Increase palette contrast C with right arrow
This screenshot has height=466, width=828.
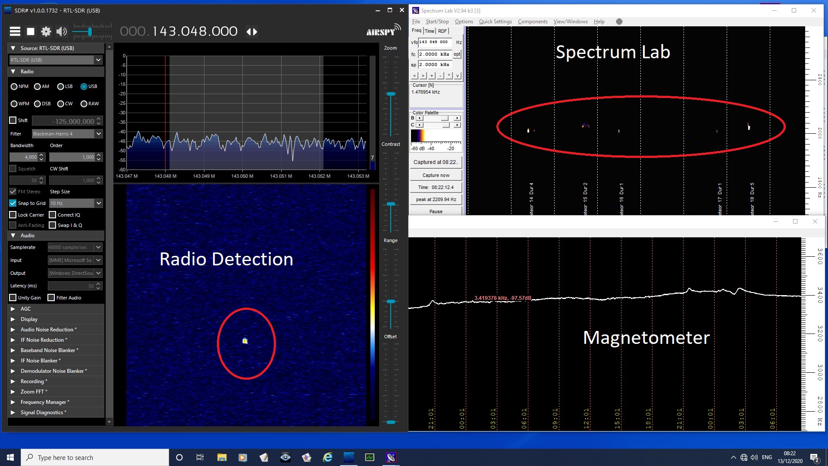click(x=458, y=125)
